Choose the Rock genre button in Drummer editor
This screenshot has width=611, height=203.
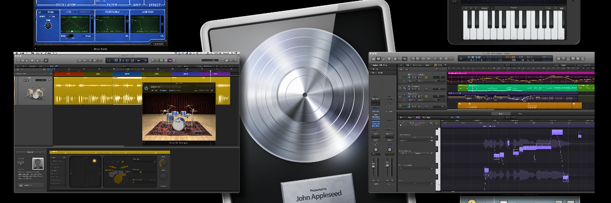(30, 152)
